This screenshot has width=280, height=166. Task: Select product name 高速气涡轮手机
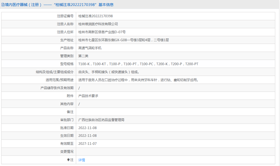pos(90,48)
